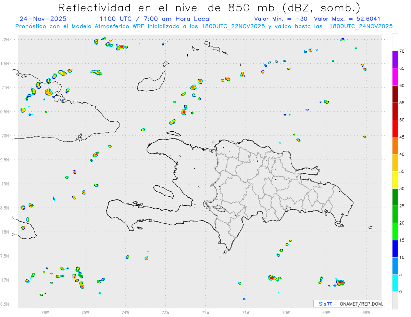Screen dimensions: 411x317
Task: Click the '75W' longitude label
Action: point(85,312)
